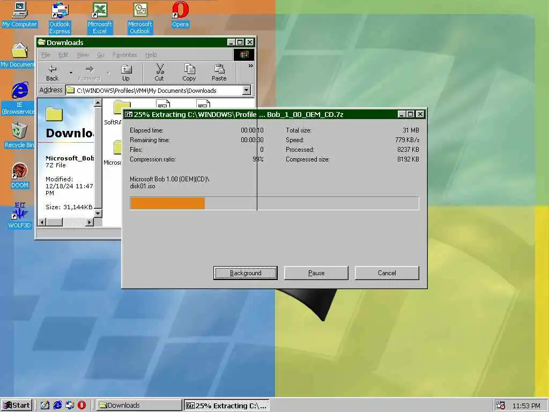Select the second yellow folder beginning Microso
The height and width of the screenshot is (412, 549).
click(113, 153)
